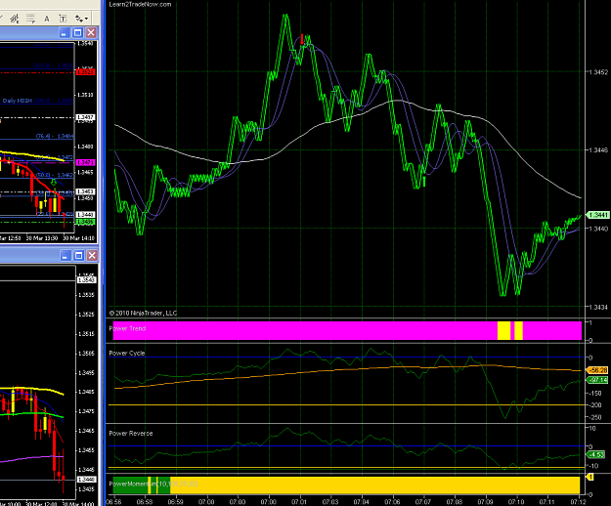Image resolution: width=611 pixels, height=506 pixels.
Task: Click the narrower yellow block in Power Trend bar
Action: (519, 330)
